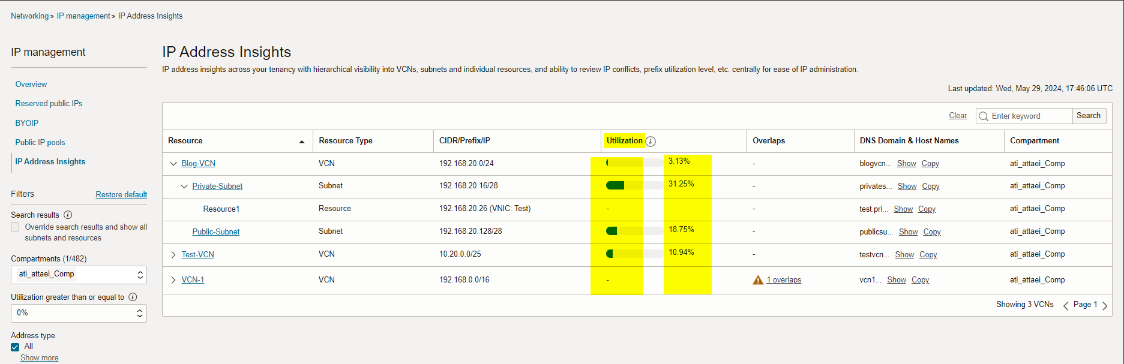Viewport: 1124px width, 364px height.
Task: Open the Compartments dropdown
Action: coord(79,275)
